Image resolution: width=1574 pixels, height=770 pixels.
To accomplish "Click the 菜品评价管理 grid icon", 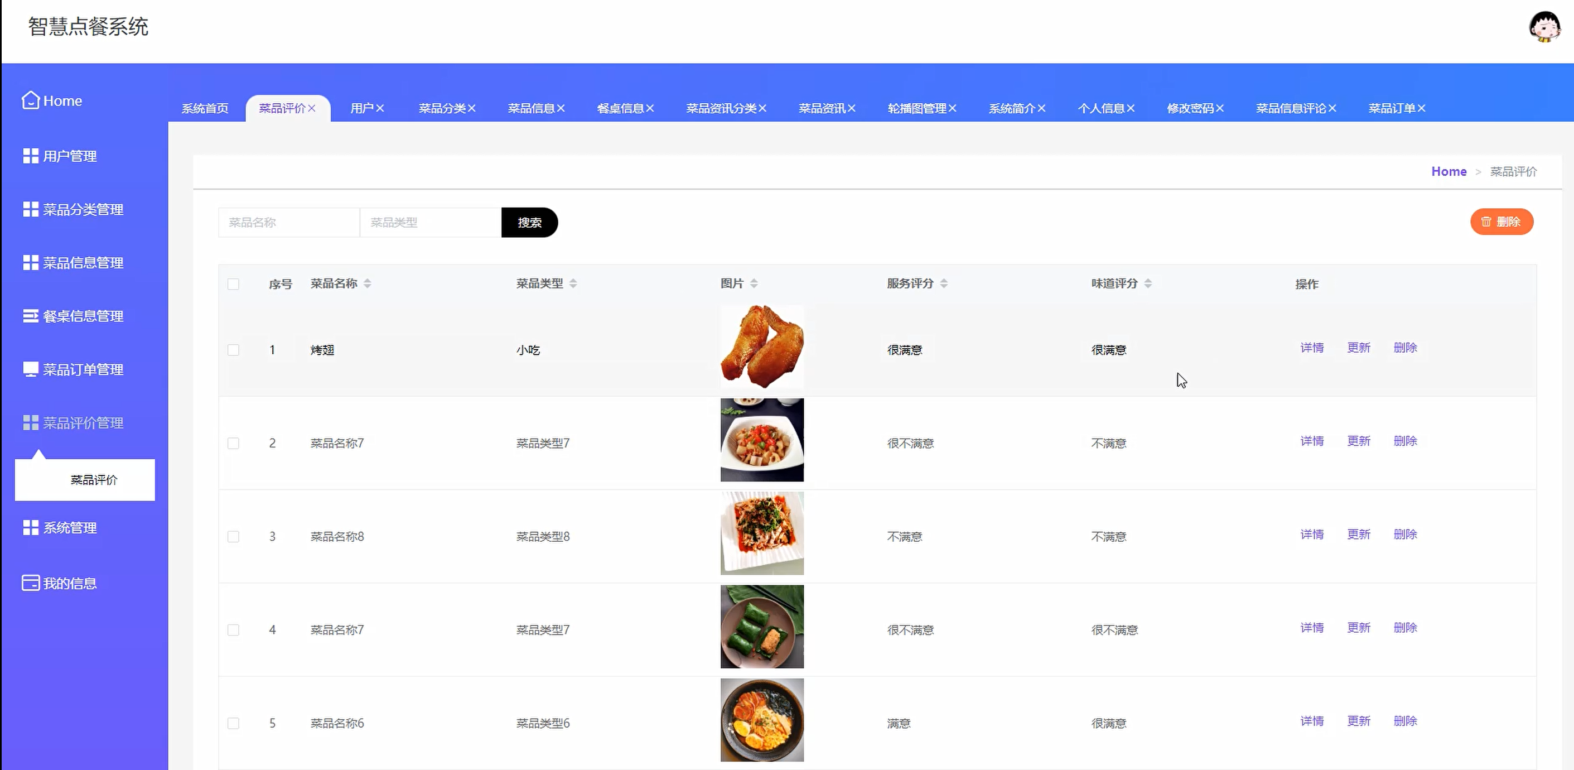I will point(31,422).
